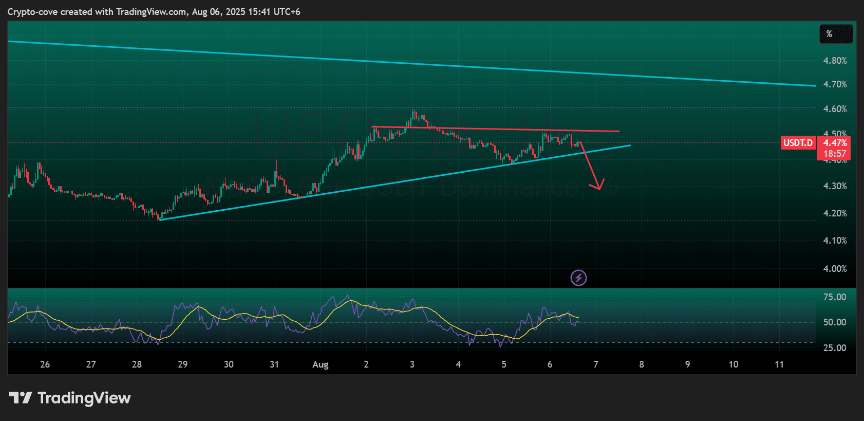The image size is (864, 421).
Task: Click the 4.80% price axis label
Action: (835, 61)
